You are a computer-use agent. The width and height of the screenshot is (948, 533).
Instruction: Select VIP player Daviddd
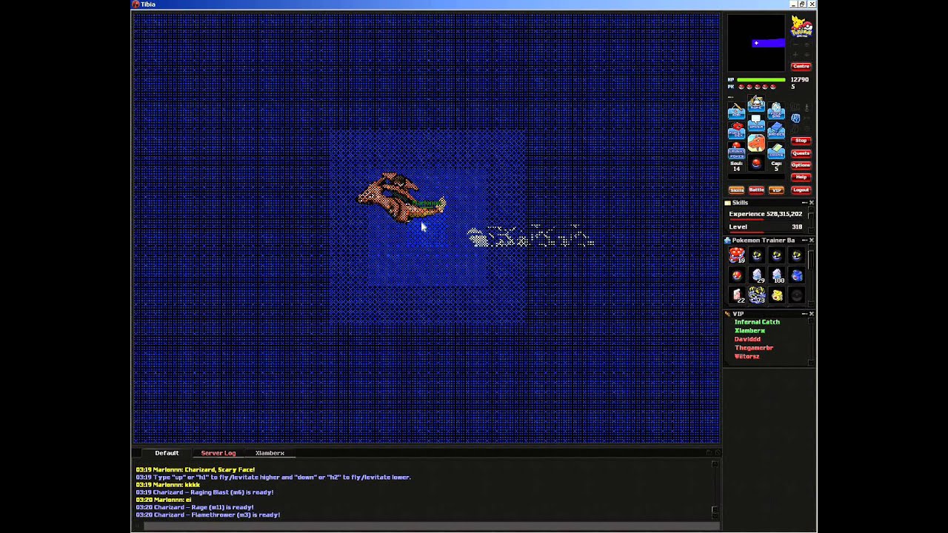pos(747,339)
